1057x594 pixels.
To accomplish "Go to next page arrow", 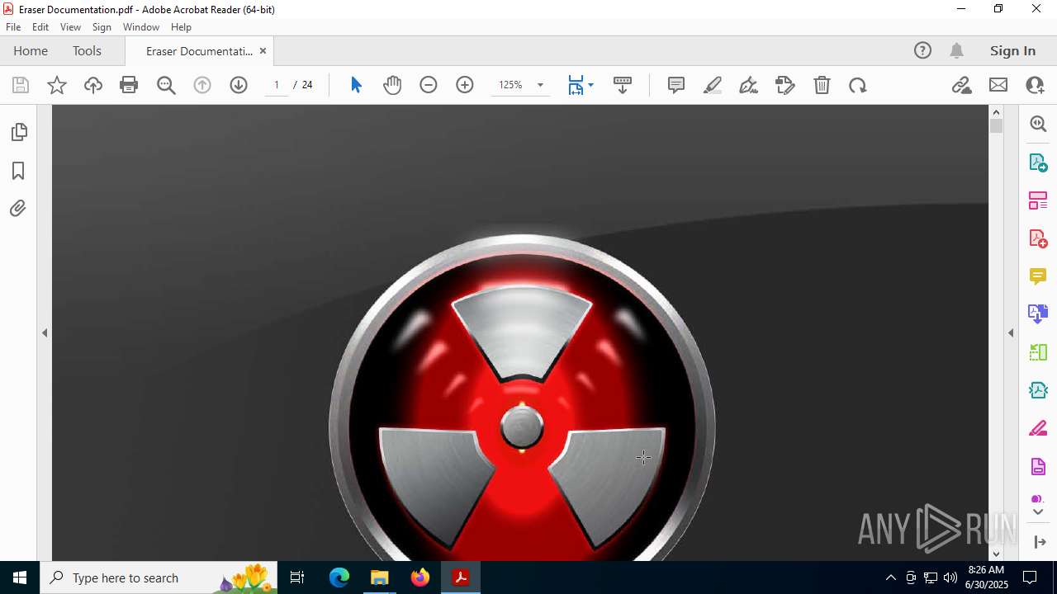I will (x=239, y=85).
